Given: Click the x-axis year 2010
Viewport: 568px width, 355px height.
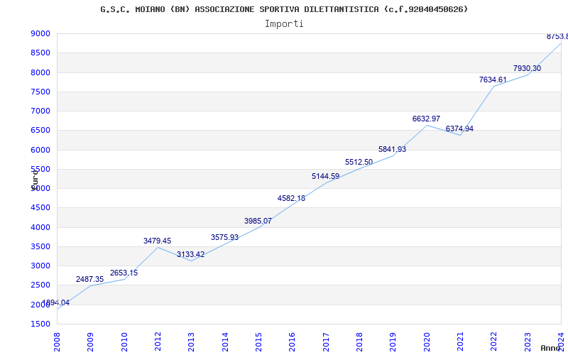Looking at the screenshot, I should point(124,342).
